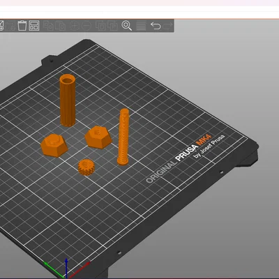Click the greyed Paste icon

pyautogui.click(x=61, y=26)
